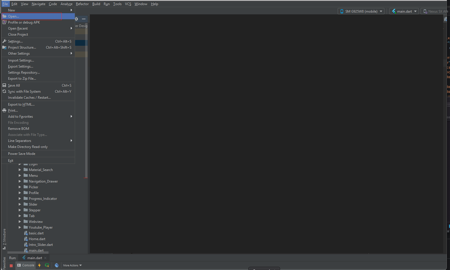Open the SM G925W8 device dropdown
Image resolution: width=450 pixels, height=270 pixels.
361,11
